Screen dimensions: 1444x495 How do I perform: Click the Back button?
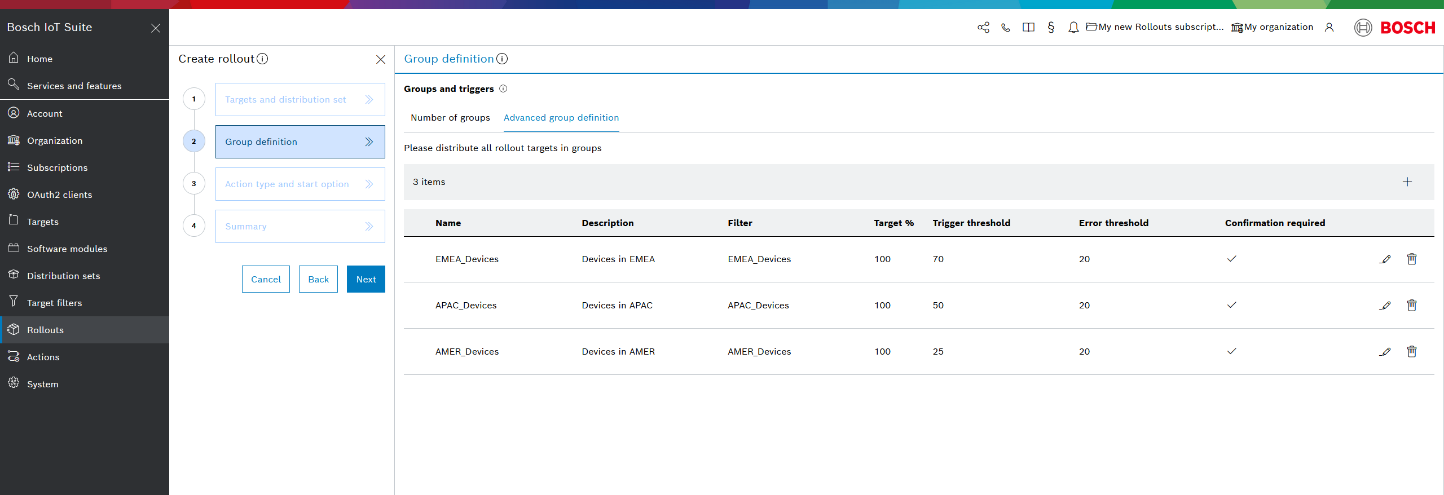pos(318,280)
